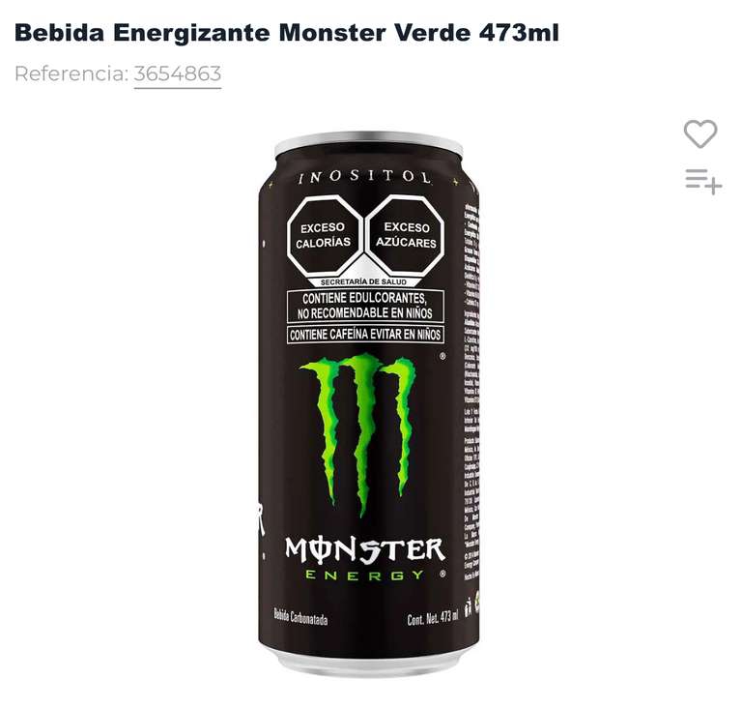Viewport: 742px width, 708px height.
Task: Click the EXCESO AZÚCARES octagon seal
Action: 406,235
